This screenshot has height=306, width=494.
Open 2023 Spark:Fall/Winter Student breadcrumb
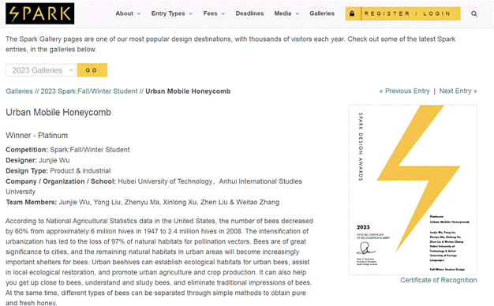coord(89,91)
